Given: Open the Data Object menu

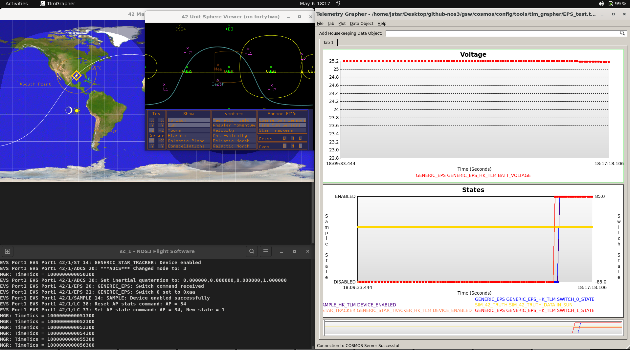Looking at the screenshot, I should (361, 24).
